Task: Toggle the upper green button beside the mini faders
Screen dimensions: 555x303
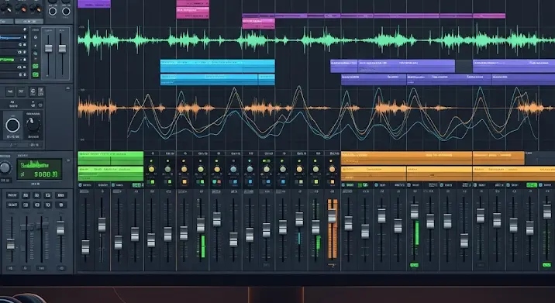Action: [x=36, y=66]
